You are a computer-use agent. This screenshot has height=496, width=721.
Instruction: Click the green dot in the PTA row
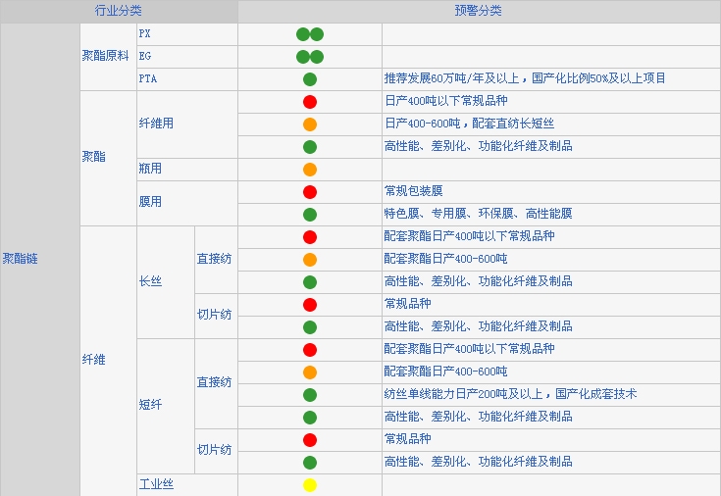(310, 79)
